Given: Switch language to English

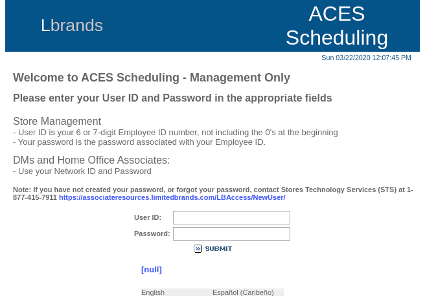Looking at the screenshot, I should pos(153,292).
